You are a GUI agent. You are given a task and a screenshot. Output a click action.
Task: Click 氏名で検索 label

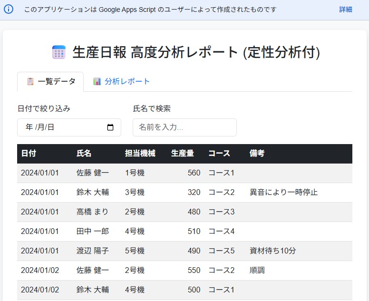[152, 109]
